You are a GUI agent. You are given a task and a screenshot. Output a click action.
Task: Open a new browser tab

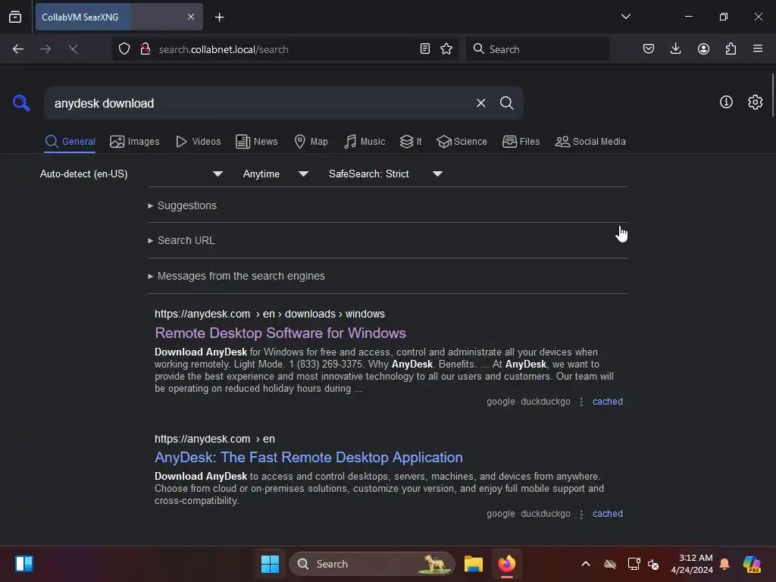tap(219, 17)
